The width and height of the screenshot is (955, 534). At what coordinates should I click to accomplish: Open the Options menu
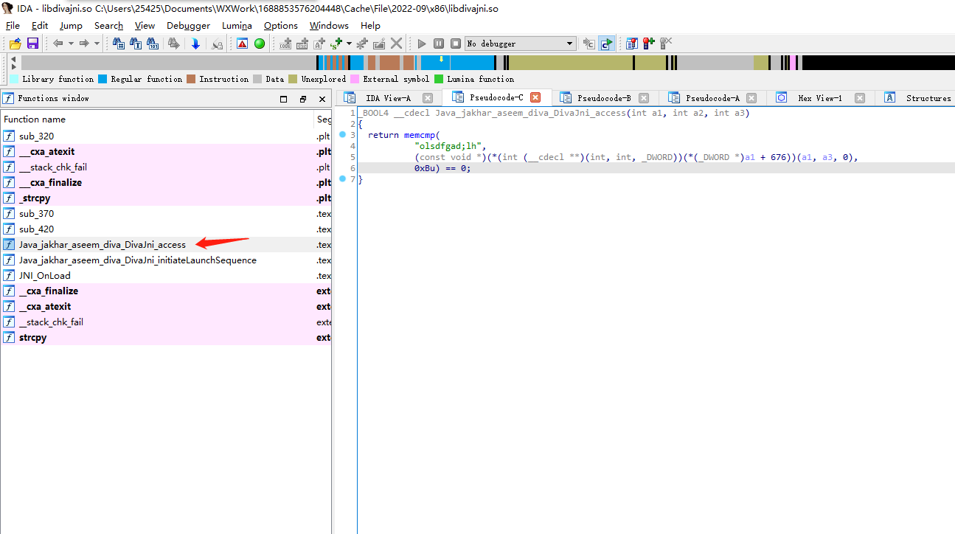(x=281, y=25)
